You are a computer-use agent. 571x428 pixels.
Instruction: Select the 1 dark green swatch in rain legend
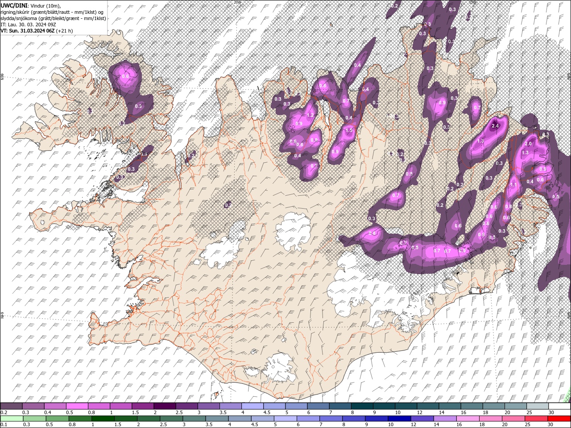[103, 419]
